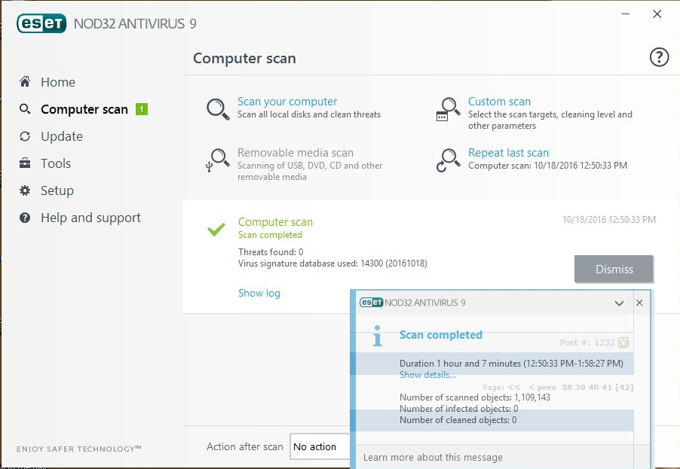
Task: Open Help and support
Action: (x=90, y=218)
